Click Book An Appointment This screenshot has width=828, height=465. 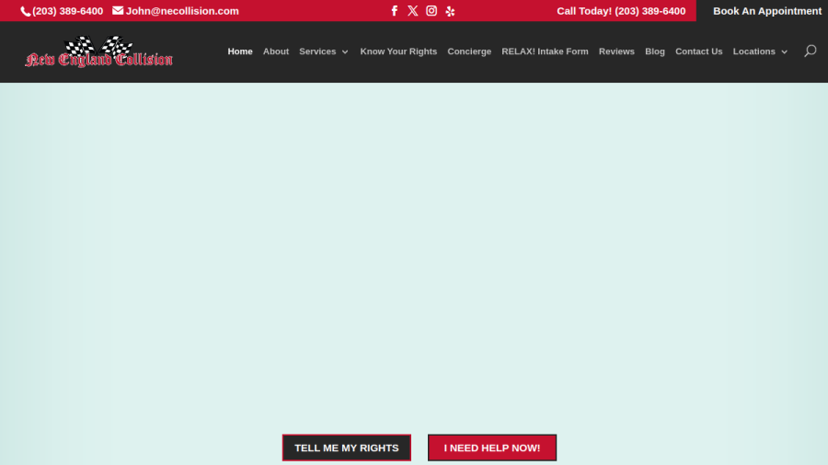point(767,11)
